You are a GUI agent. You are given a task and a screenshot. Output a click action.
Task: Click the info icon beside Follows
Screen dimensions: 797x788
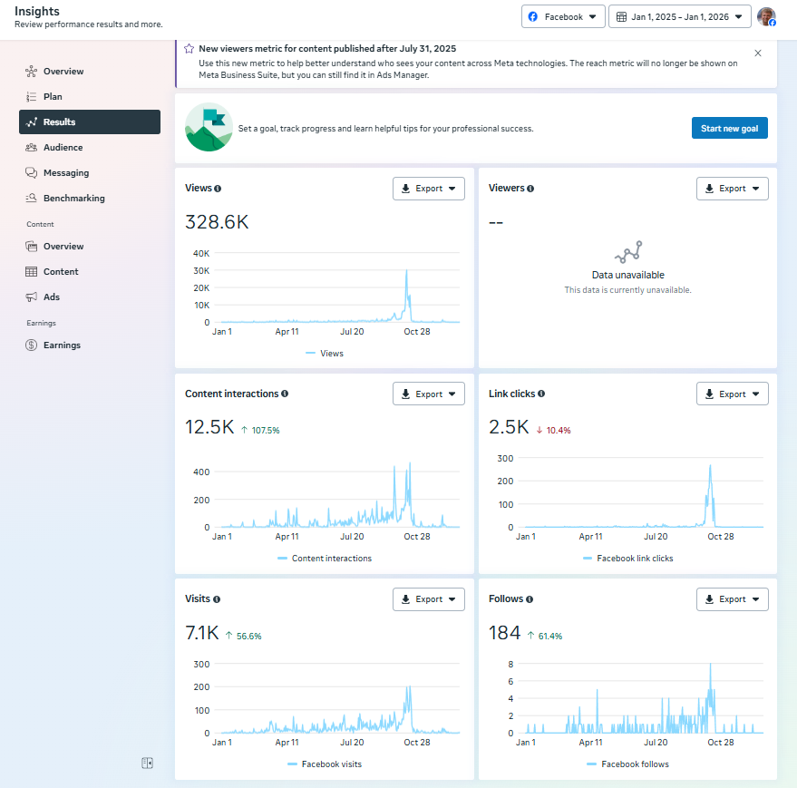pos(530,599)
